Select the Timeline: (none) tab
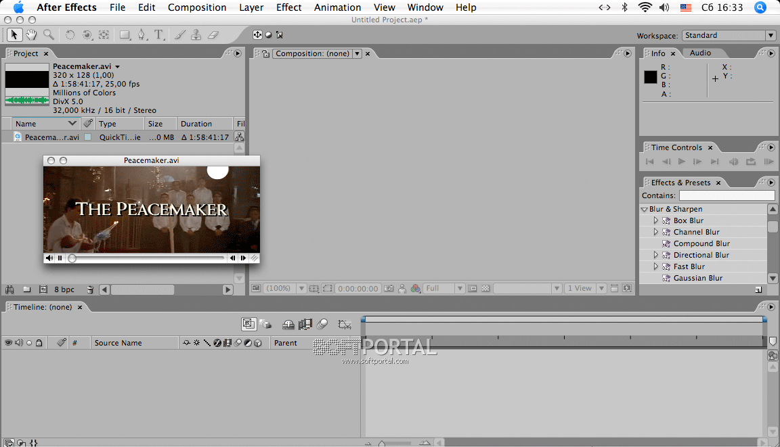 [x=43, y=307]
